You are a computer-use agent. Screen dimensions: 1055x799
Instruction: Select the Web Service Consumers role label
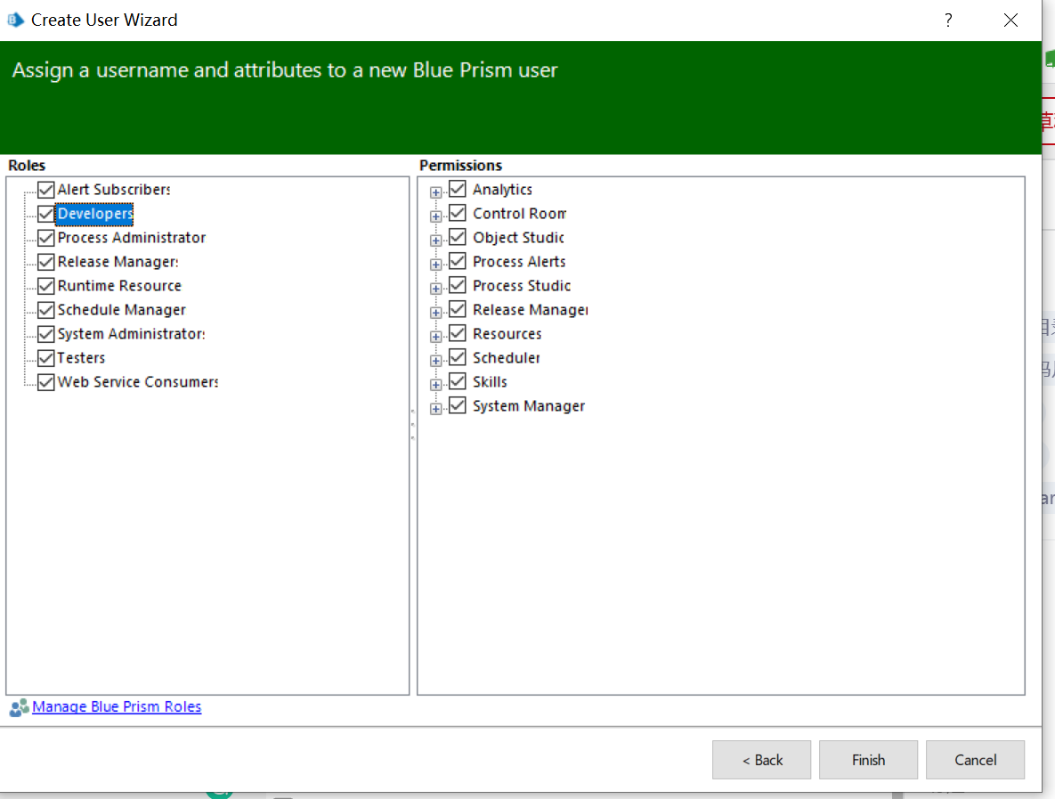(x=137, y=382)
